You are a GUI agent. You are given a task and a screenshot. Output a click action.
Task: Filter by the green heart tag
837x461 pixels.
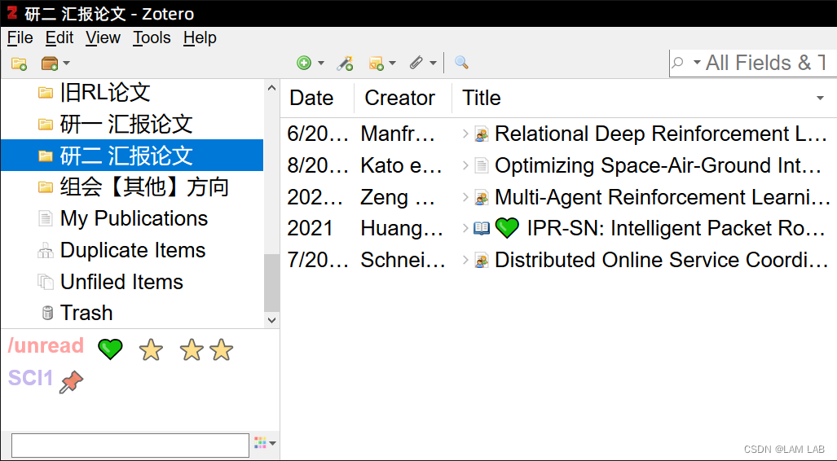coord(111,349)
